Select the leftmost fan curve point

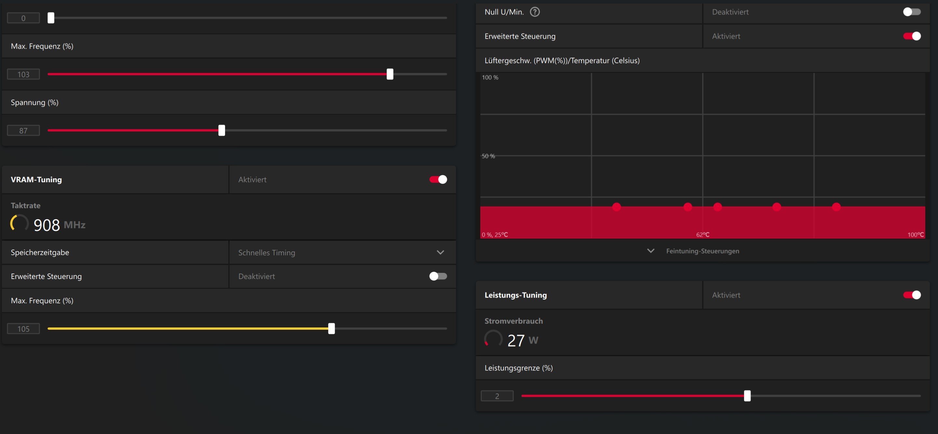click(x=616, y=207)
